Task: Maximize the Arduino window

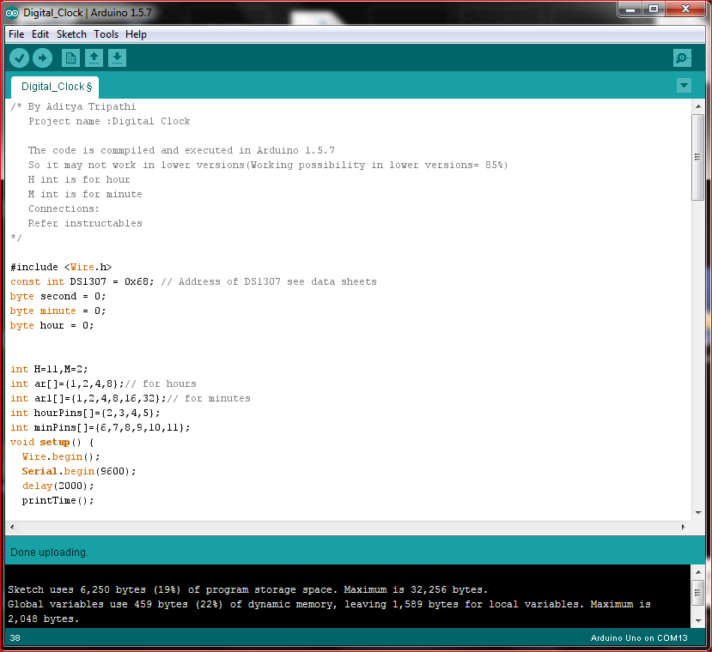Action: pyautogui.click(x=654, y=9)
